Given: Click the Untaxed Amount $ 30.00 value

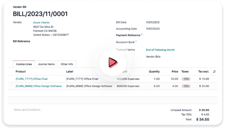Looking at the screenshot, I should point(204,110).
